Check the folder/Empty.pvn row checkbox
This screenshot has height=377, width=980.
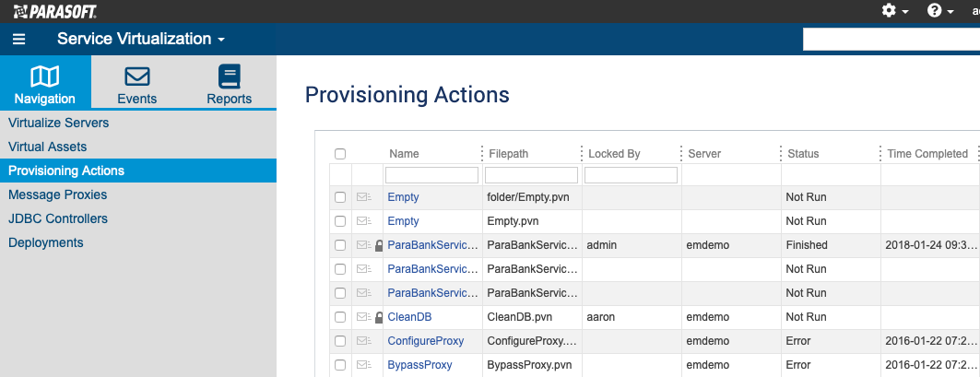coord(340,197)
